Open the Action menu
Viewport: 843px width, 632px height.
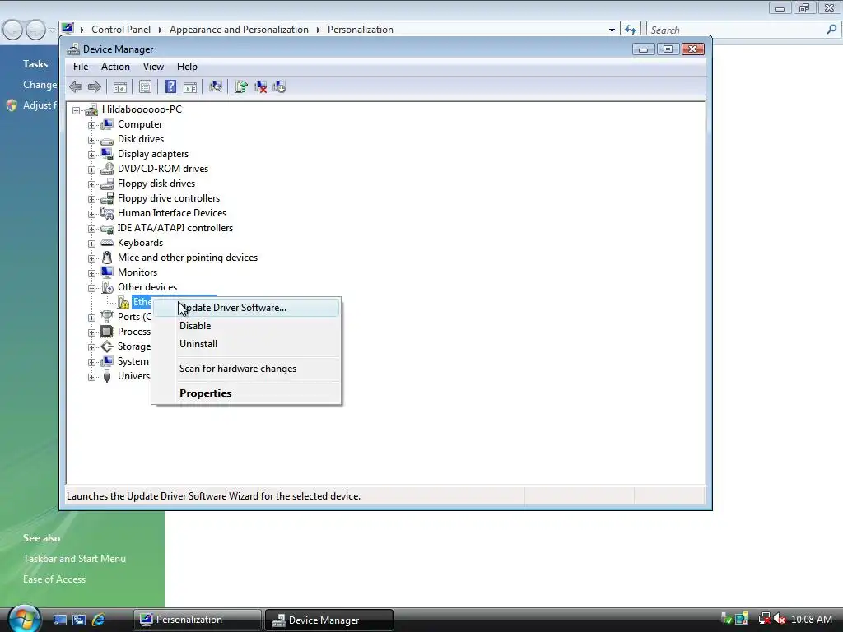click(x=115, y=67)
